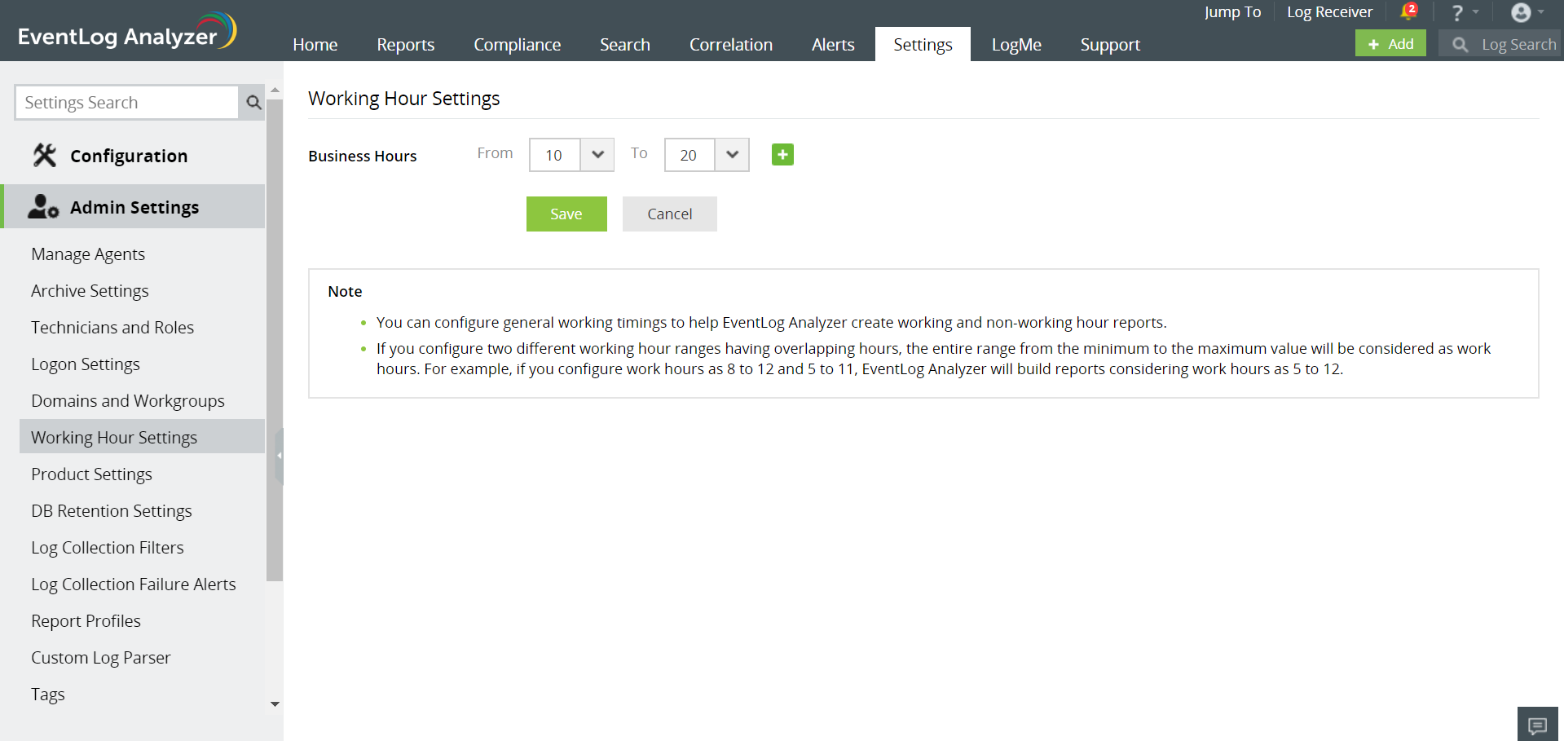Open Technicians and Roles

112,328
